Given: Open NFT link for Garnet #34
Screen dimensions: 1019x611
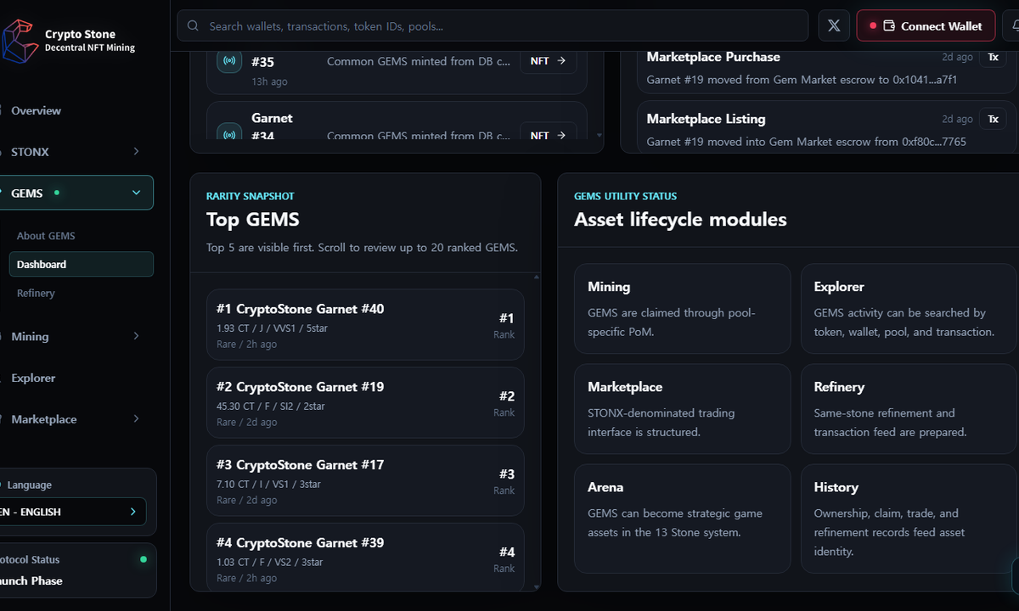Looking at the screenshot, I should point(548,134).
